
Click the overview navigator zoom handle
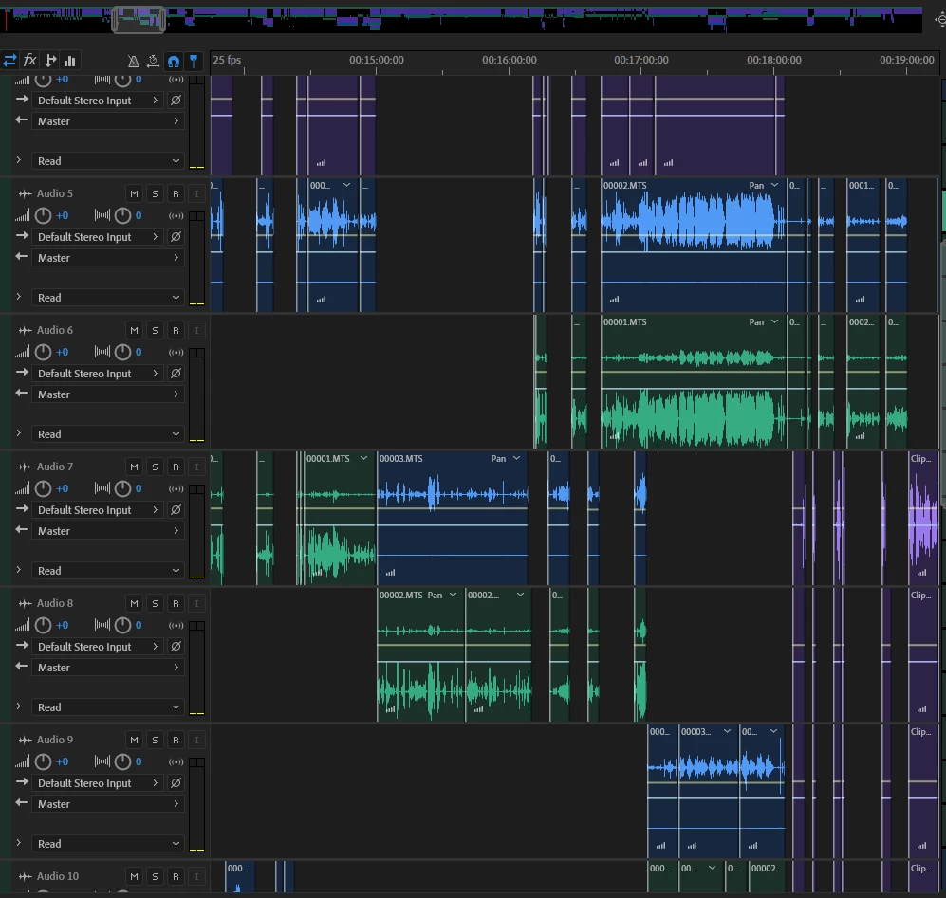tap(139, 20)
